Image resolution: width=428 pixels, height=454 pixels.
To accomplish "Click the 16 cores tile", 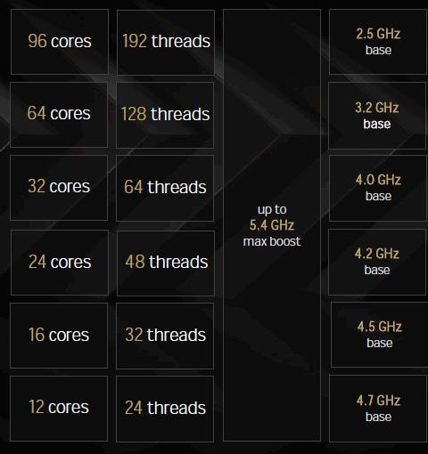I will (x=59, y=336).
